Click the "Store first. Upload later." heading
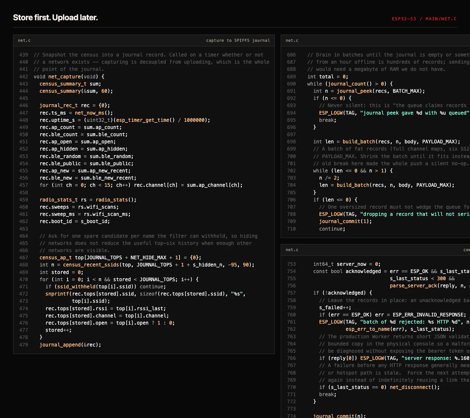Image resolution: width=470 pixels, height=418 pixels. point(55,18)
